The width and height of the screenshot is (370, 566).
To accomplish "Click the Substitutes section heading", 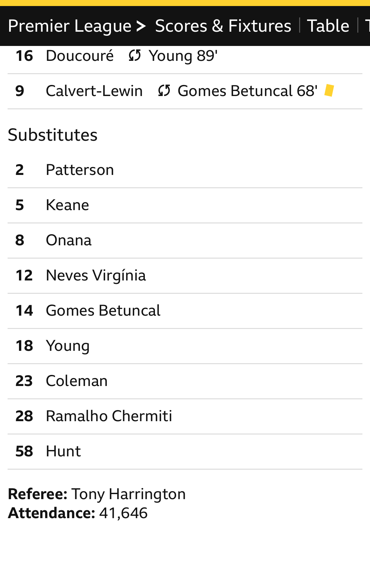I will (53, 135).
